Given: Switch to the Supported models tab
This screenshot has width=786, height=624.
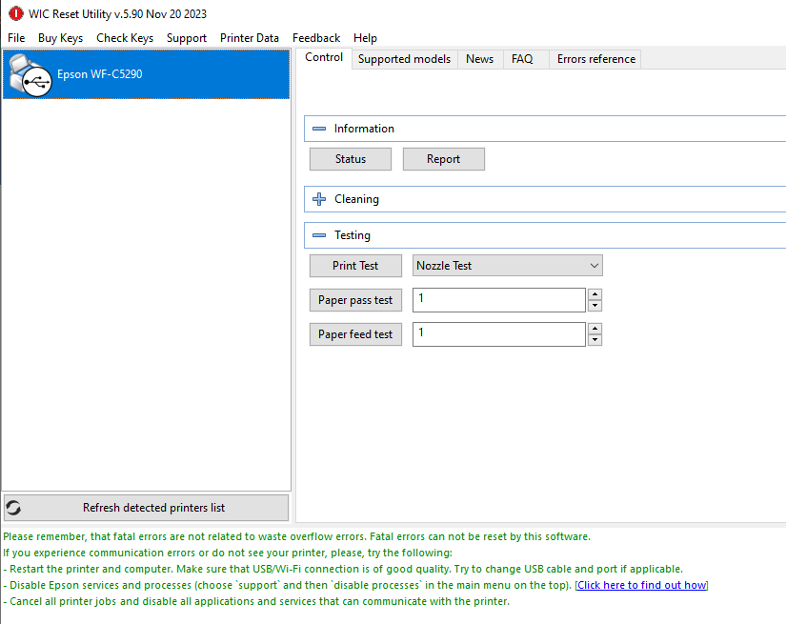Looking at the screenshot, I should tap(405, 59).
